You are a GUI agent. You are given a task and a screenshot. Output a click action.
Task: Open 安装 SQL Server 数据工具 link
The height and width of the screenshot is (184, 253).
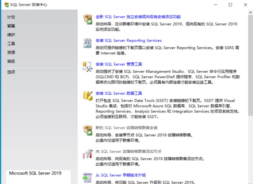point(119,93)
